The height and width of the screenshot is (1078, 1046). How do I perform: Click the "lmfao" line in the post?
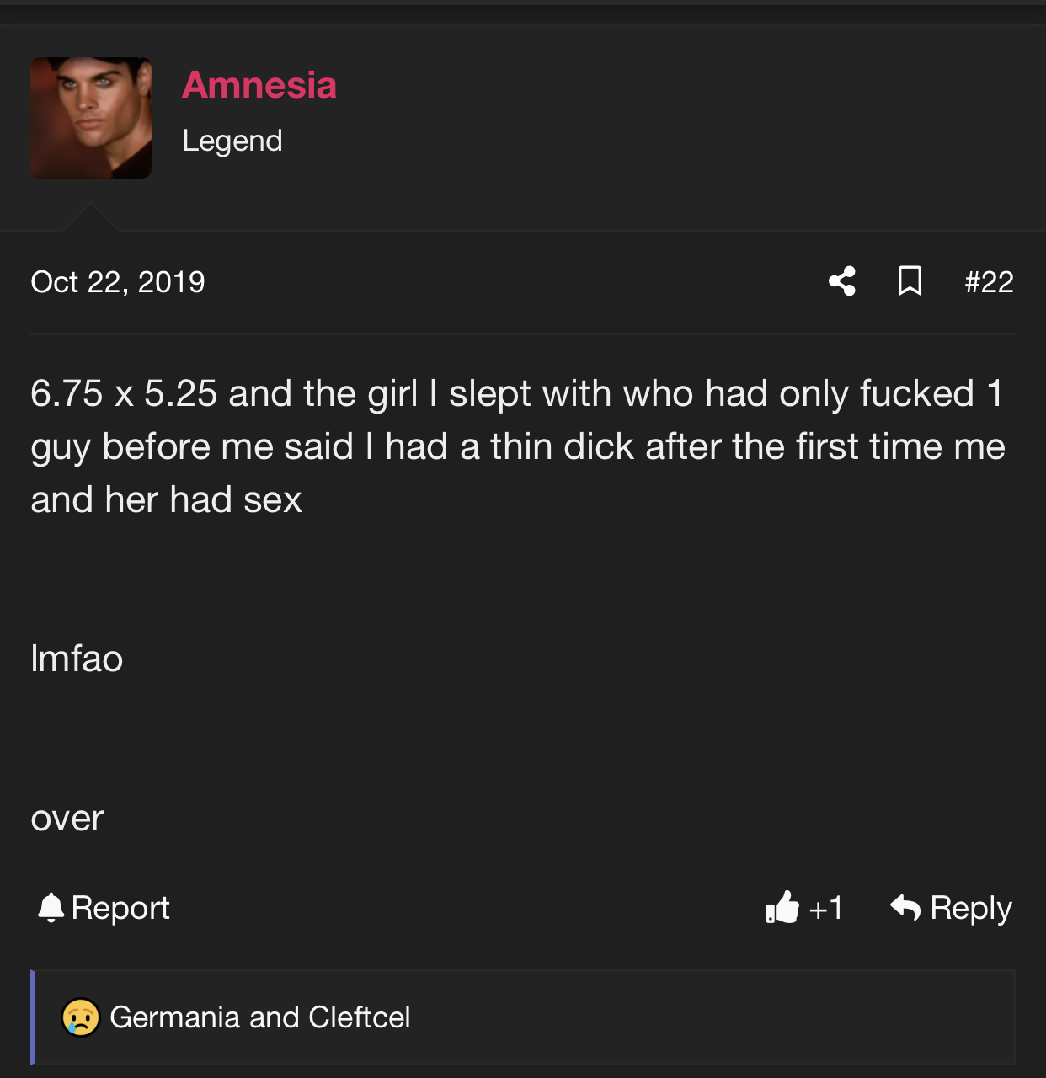(x=77, y=659)
